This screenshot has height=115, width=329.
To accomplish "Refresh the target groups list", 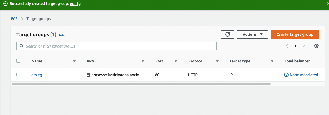I will tap(228, 34).
